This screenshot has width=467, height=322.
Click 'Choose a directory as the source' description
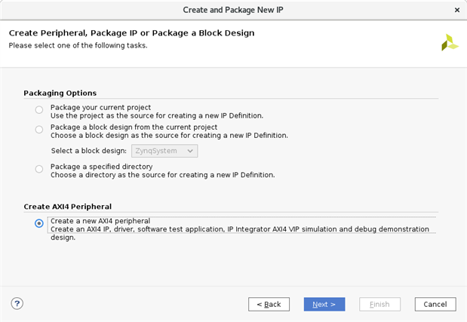point(163,175)
